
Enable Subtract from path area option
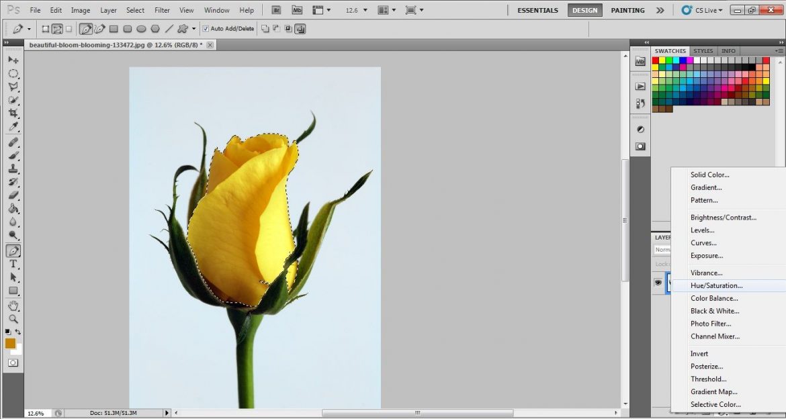pos(276,29)
